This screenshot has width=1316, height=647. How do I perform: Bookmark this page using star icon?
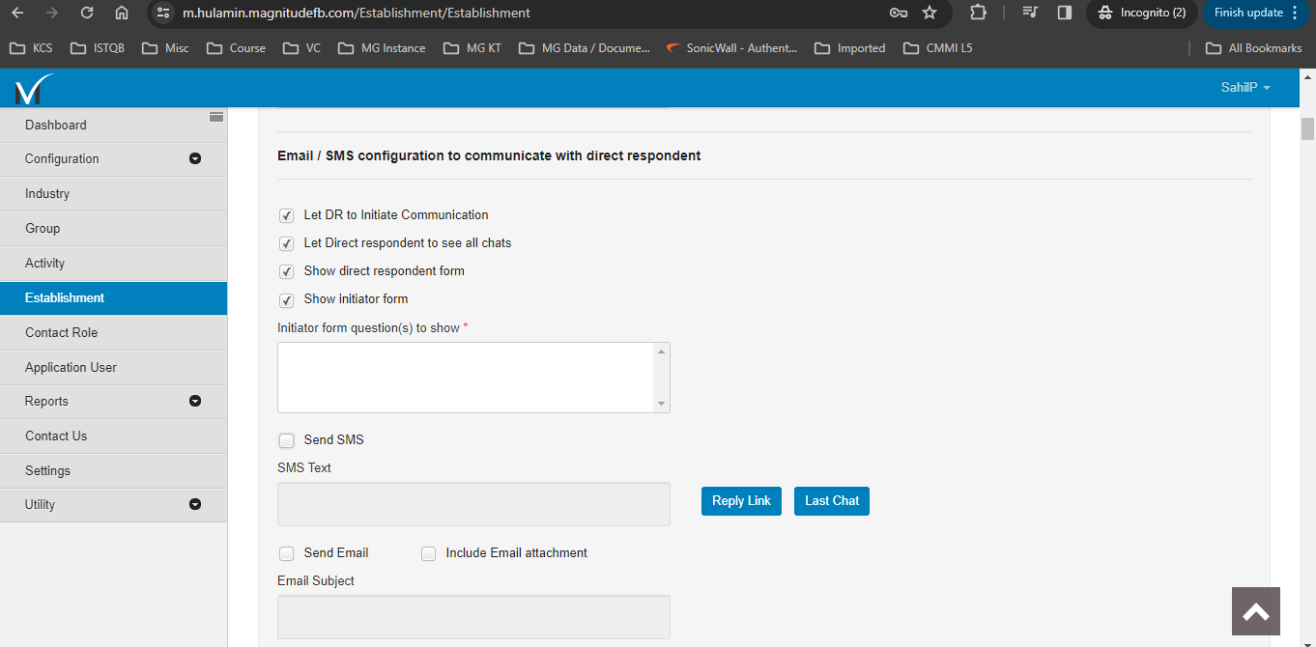point(930,13)
